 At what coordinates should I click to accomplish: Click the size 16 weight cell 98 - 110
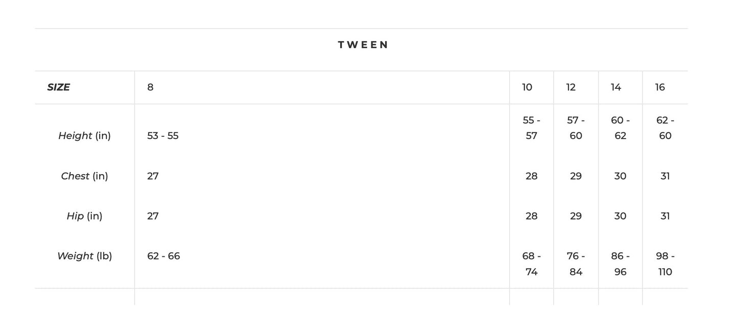pos(665,264)
